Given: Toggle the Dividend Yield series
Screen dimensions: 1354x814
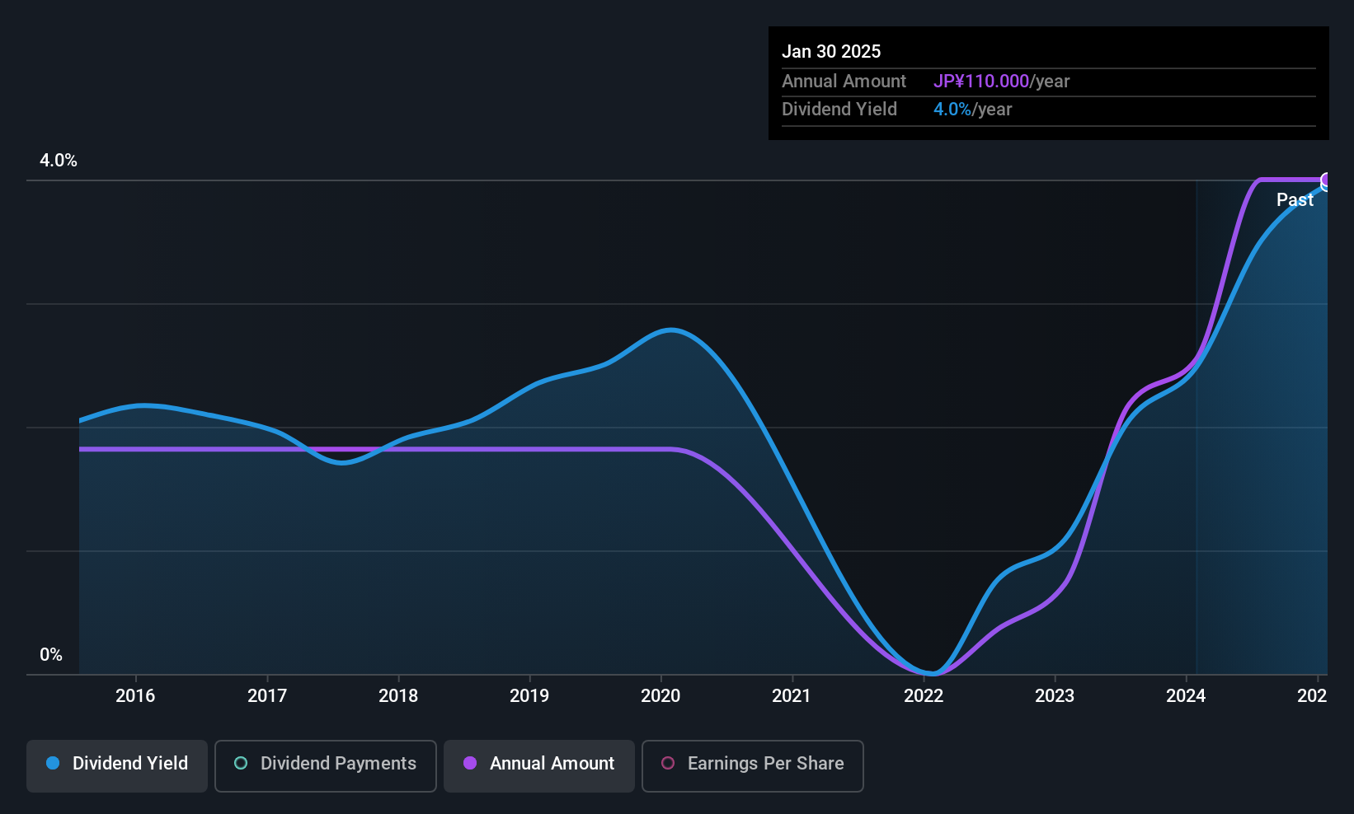Looking at the screenshot, I should point(117,765).
